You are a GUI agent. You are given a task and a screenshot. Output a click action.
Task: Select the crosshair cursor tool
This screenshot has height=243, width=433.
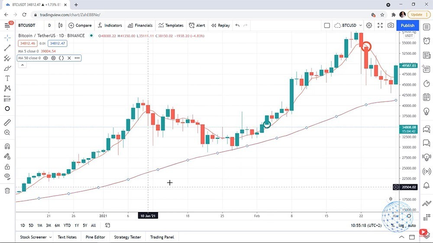(x=7, y=38)
